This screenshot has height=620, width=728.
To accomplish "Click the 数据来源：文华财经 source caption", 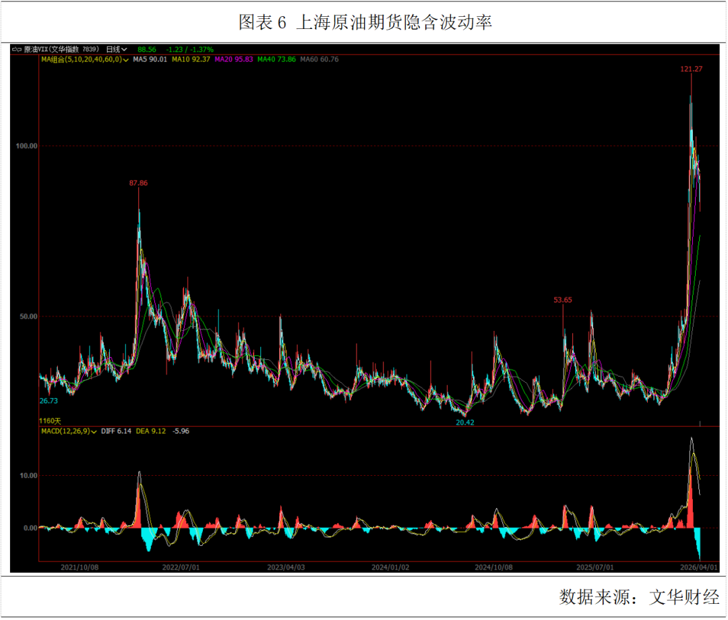I will pos(639,597).
